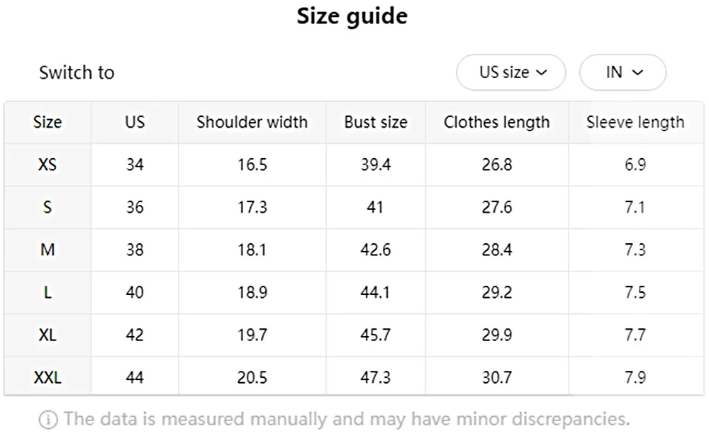Click the M size row

tap(47, 250)
